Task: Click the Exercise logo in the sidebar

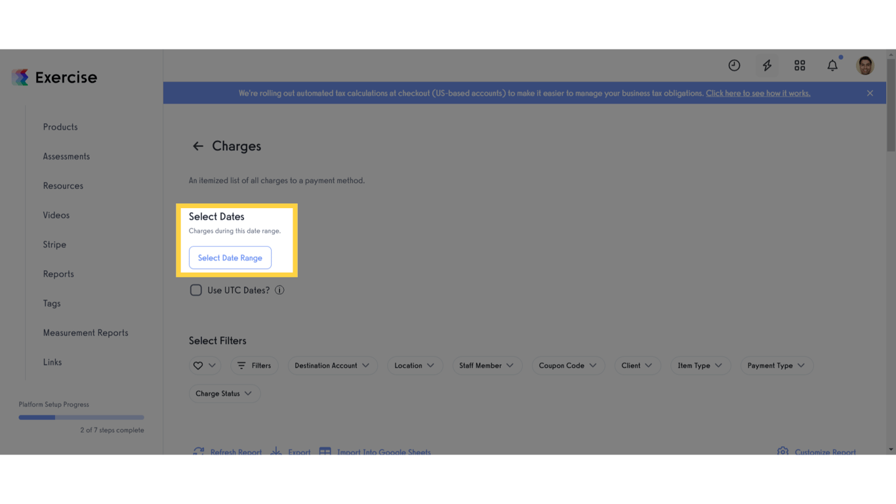Action: click(x=54, y=77)
